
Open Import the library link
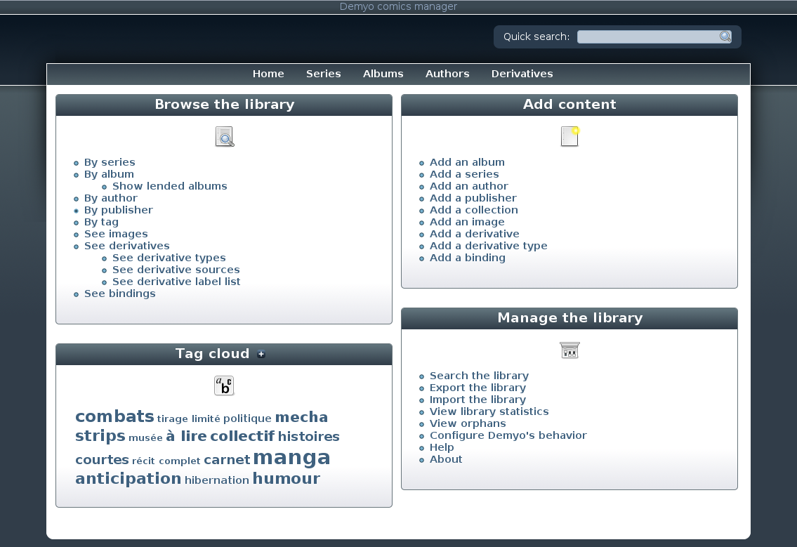[x=477, y=400]
